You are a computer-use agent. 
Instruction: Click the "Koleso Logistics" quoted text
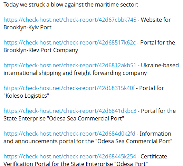click(26, 96)
